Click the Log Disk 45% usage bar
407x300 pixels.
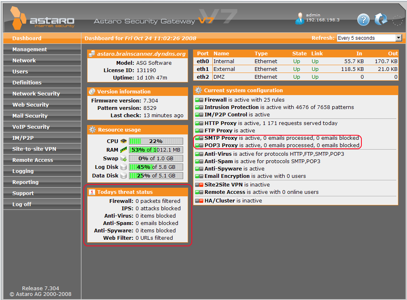[x=156, y=167]
